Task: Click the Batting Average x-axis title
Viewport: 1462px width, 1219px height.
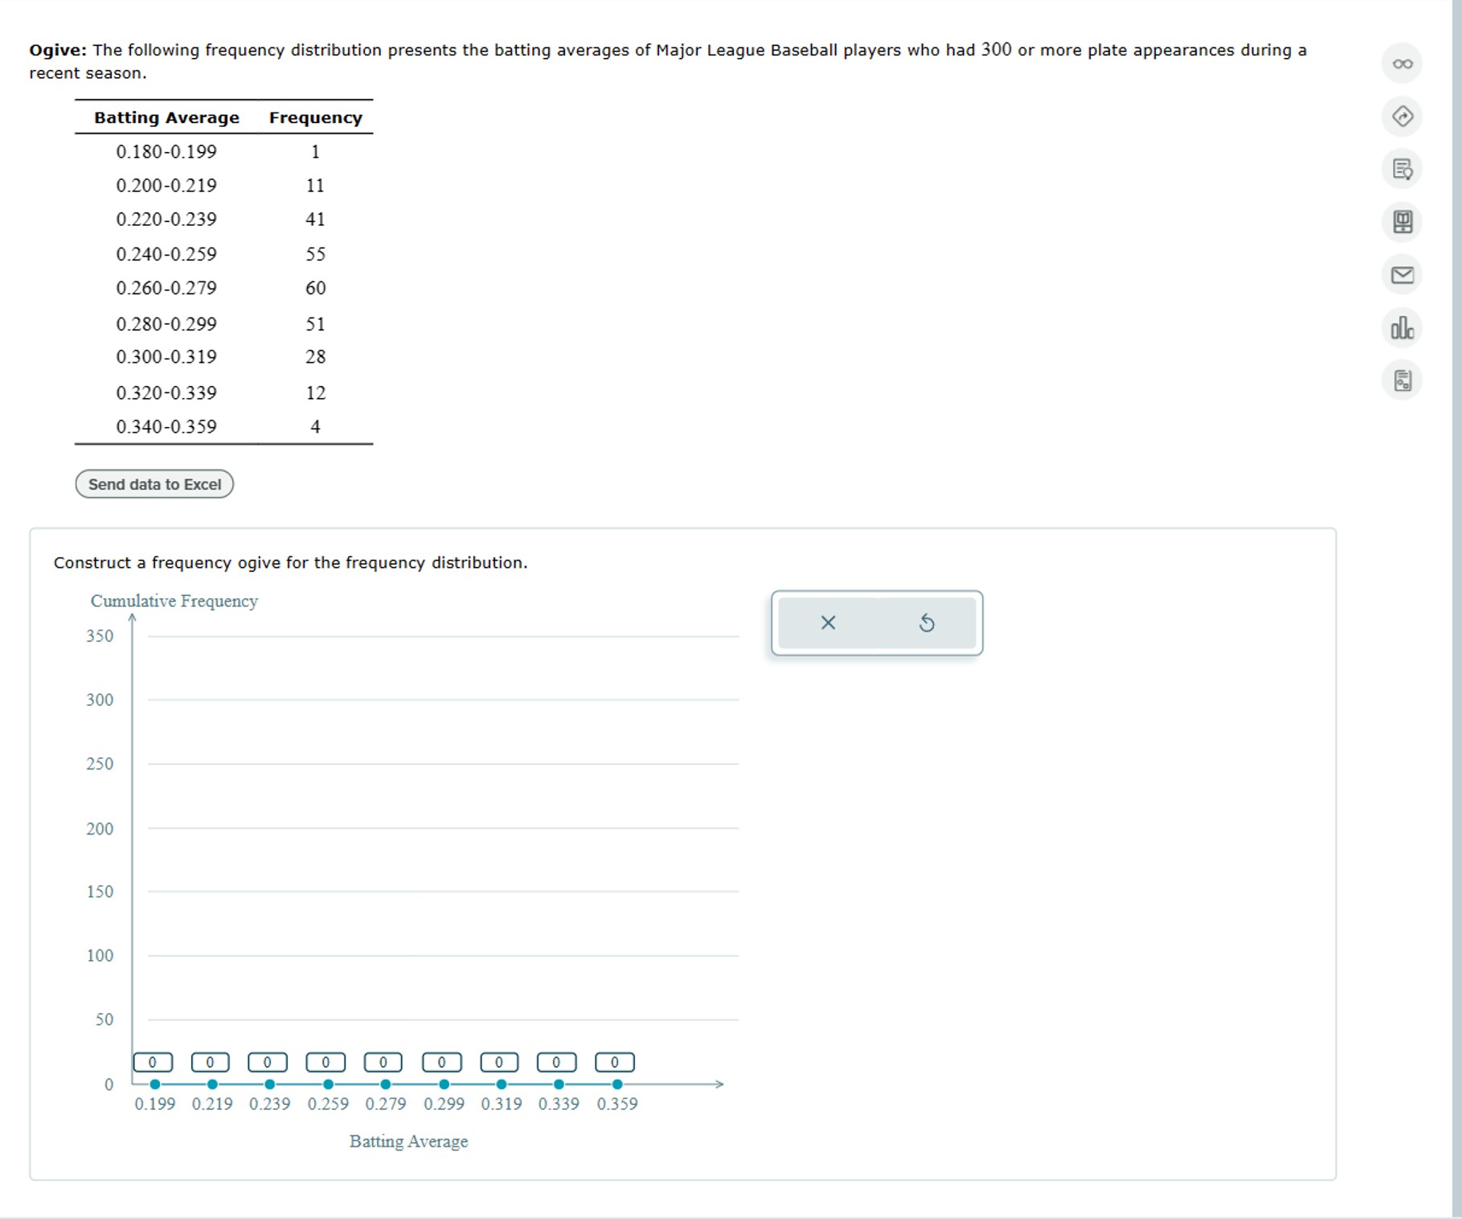Action: click(x=408, y=1141)
